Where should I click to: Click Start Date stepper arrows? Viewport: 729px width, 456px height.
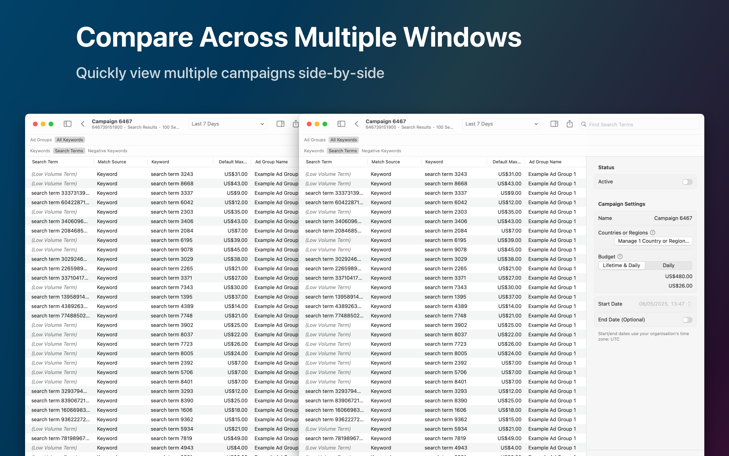pyautogui.click(x=689, y=304)
